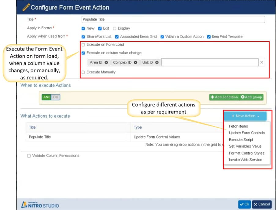Open the New Action dropdown
Image resolution: width=276 pixels, height=210 pixels.
245,116
